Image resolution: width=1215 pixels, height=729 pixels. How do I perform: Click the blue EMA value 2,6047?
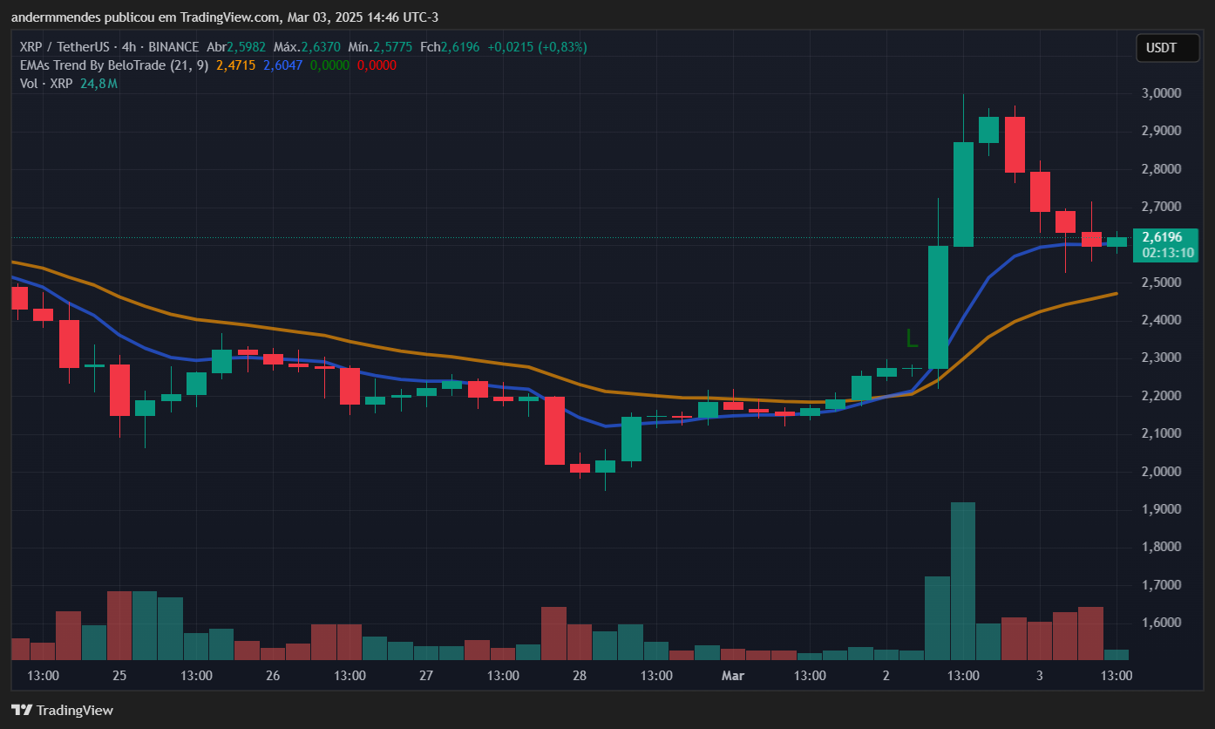(282, 65)
